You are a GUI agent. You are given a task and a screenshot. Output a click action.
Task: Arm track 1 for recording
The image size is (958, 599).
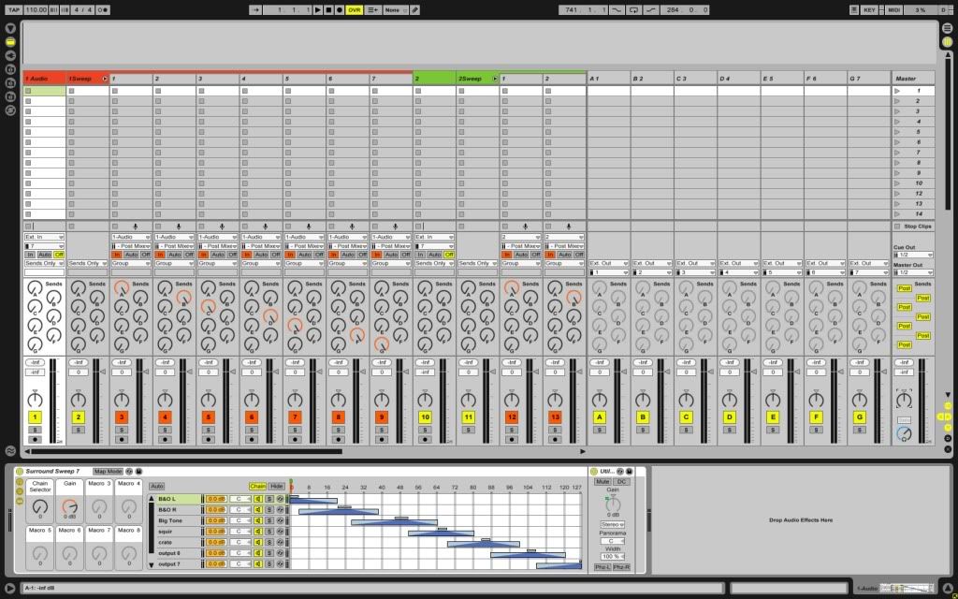pyautogui.click(x=35, y=440)
